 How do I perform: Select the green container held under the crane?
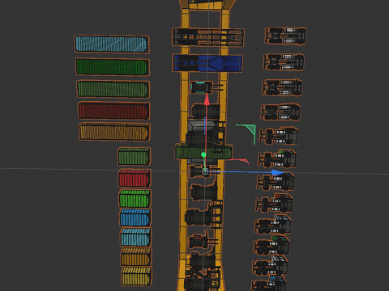(203, 152)
